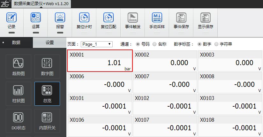This screenshot has width=263, height=137.
Task: Open the DO状态 panel button
Action: click(x=18, y=121)
